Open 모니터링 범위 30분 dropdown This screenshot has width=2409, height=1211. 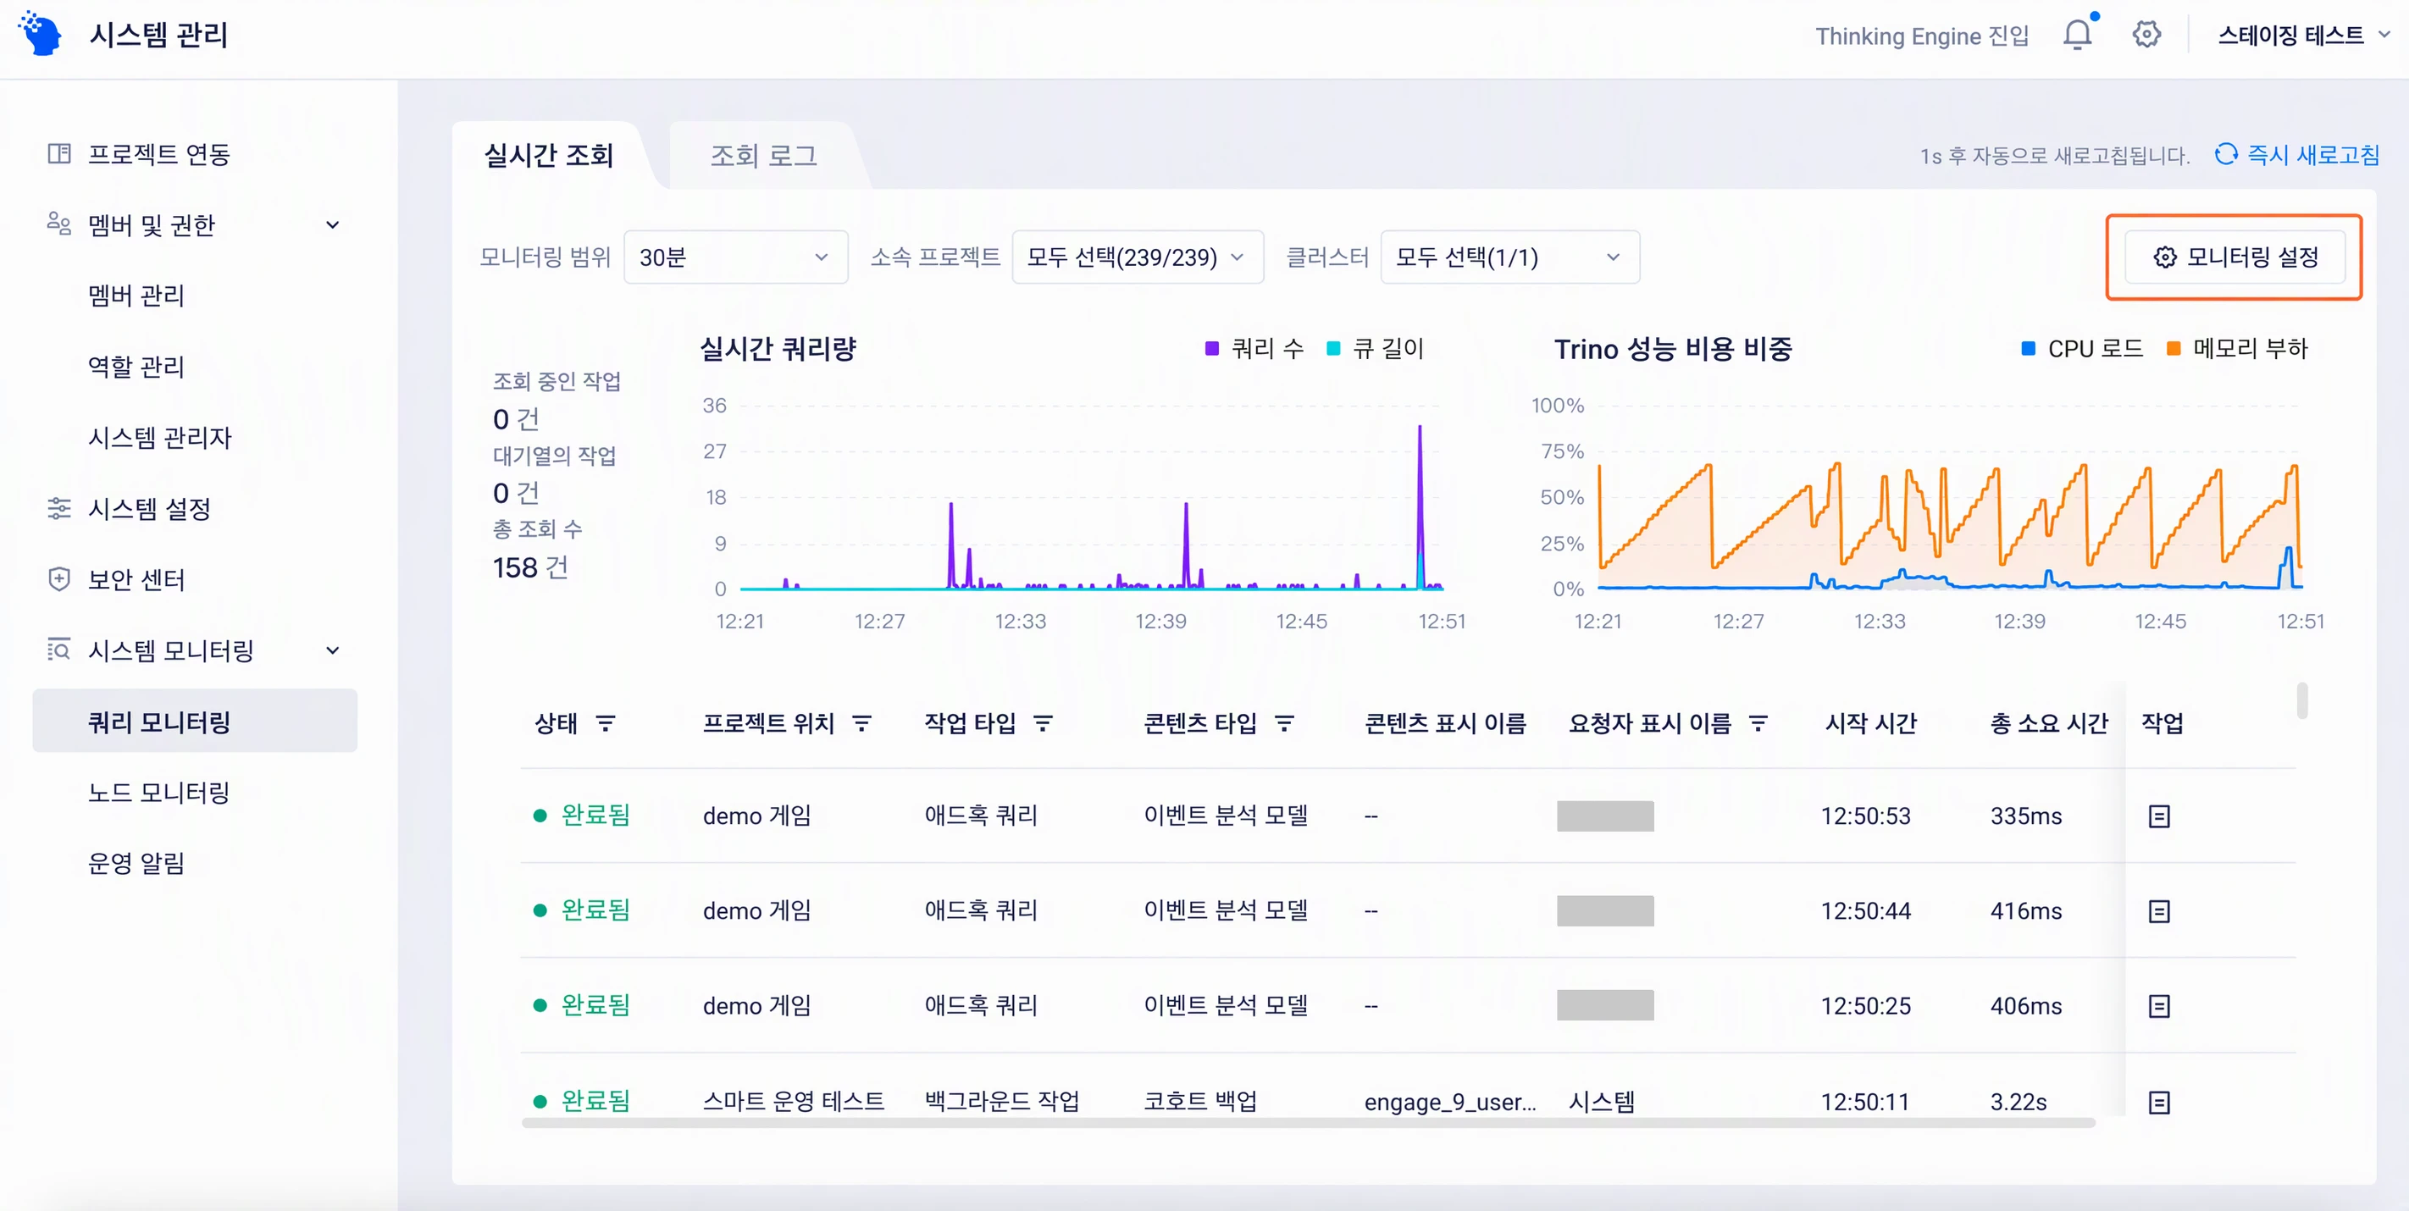coord(735,257)
